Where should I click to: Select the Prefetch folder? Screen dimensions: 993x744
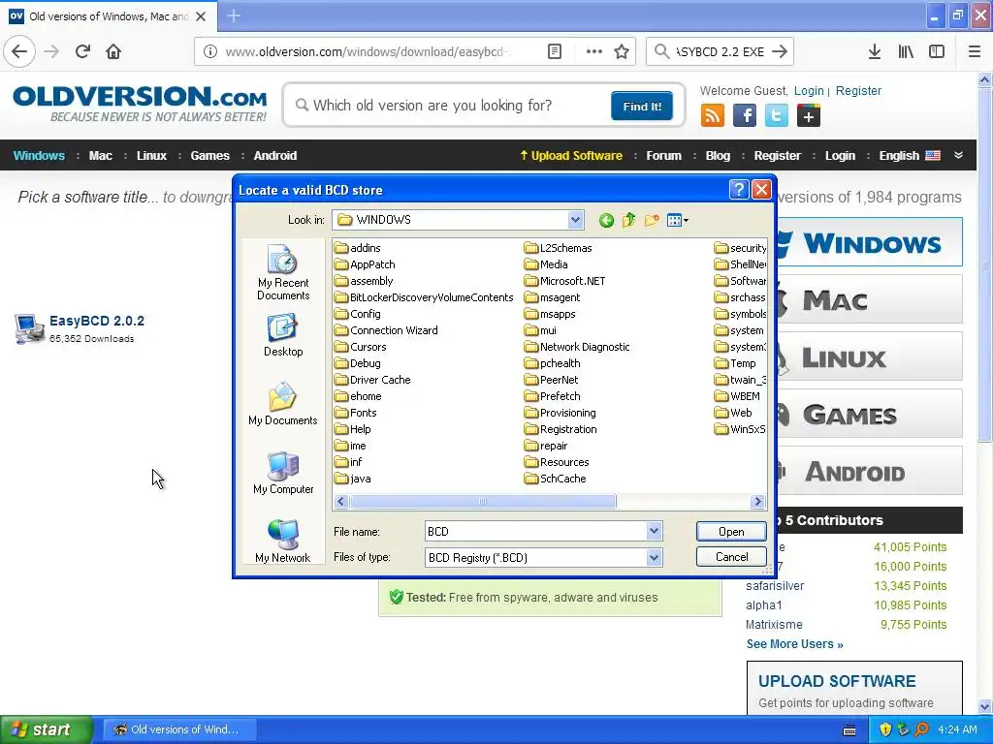pos(552,396)
